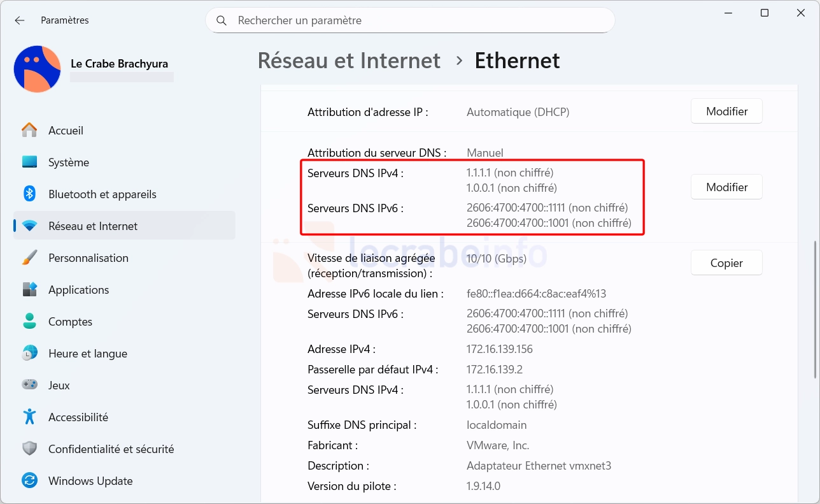Open Accueil home icon in sidebar
The image size is (820, 504).
point(29,131)
